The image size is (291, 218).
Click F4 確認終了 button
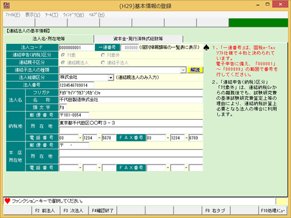102,211
